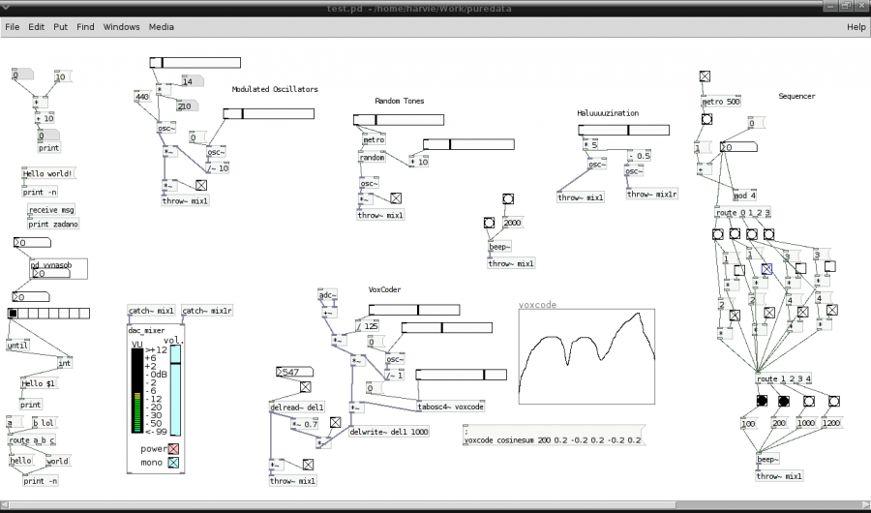Select the adc~ object in VoxCoder
871x513 pixels.
point(328,295)
